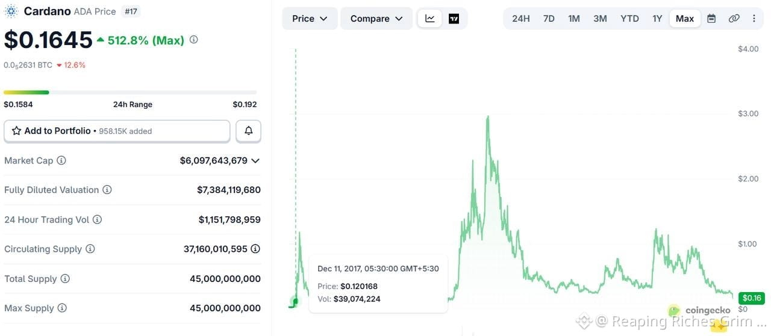Select the YTD time range tab
The height and width of the screenshot is (336, 771).
[x=629, y=19]
